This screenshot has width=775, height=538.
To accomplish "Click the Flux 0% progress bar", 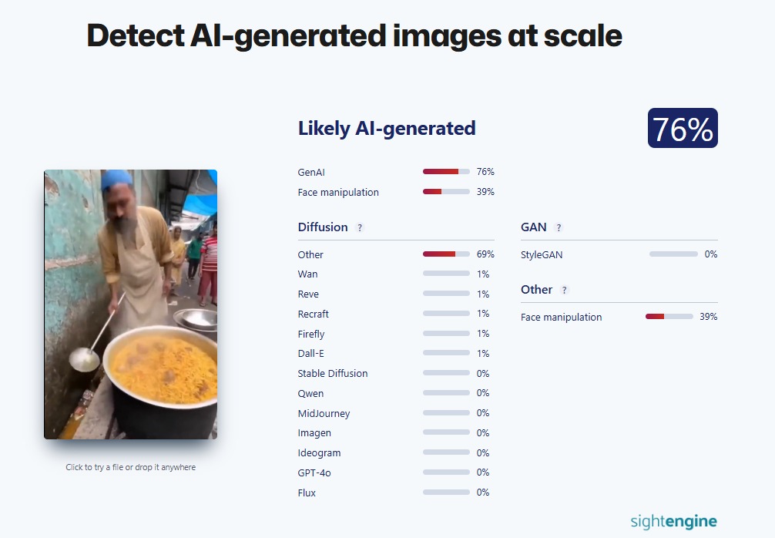I will (x=446, y=493).
